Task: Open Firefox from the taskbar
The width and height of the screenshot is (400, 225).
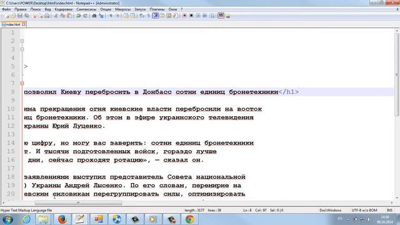Action: pyautogui.click(x=62, y=219)
